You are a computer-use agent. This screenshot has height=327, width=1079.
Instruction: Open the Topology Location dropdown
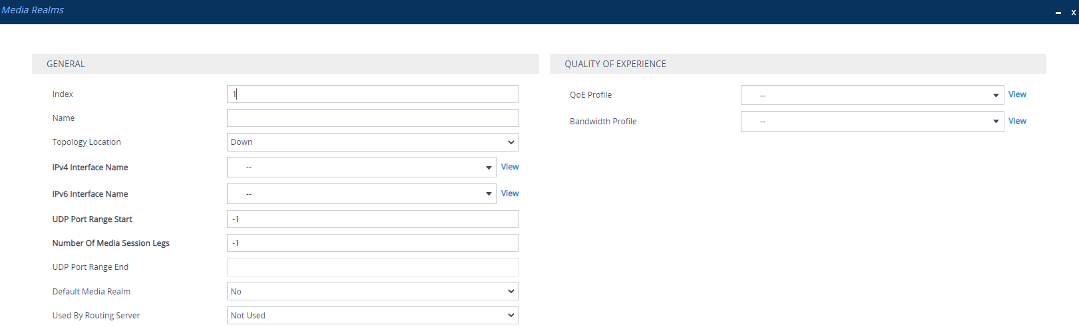373,142
